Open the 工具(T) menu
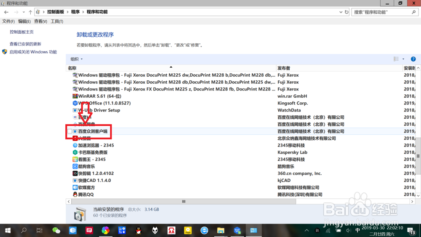The image size is (421, 237). tap(57, 21)
